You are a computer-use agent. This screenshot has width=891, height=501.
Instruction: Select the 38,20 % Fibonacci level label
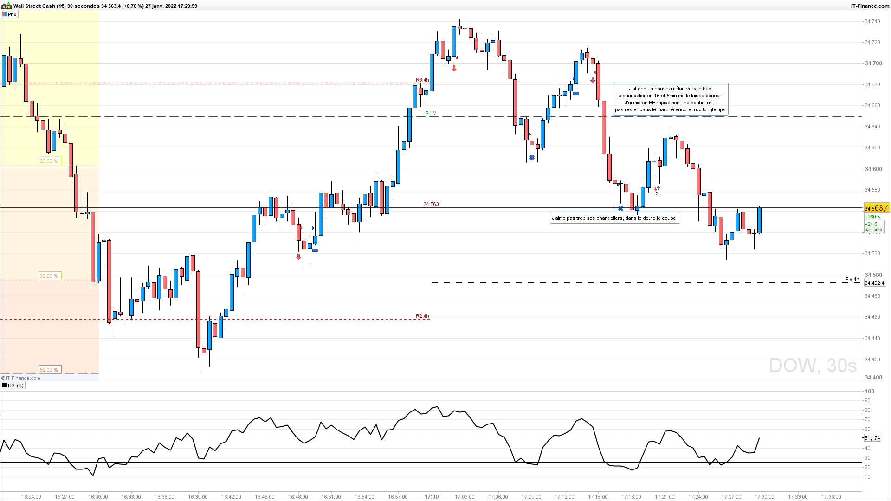(x=49, y=276)
